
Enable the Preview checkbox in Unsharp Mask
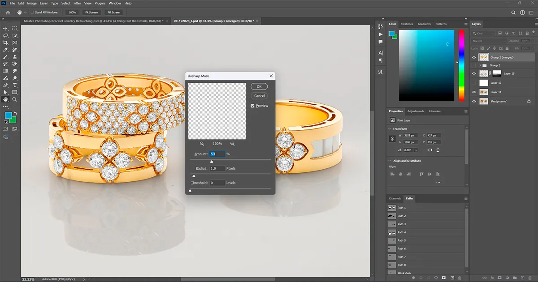252,106
